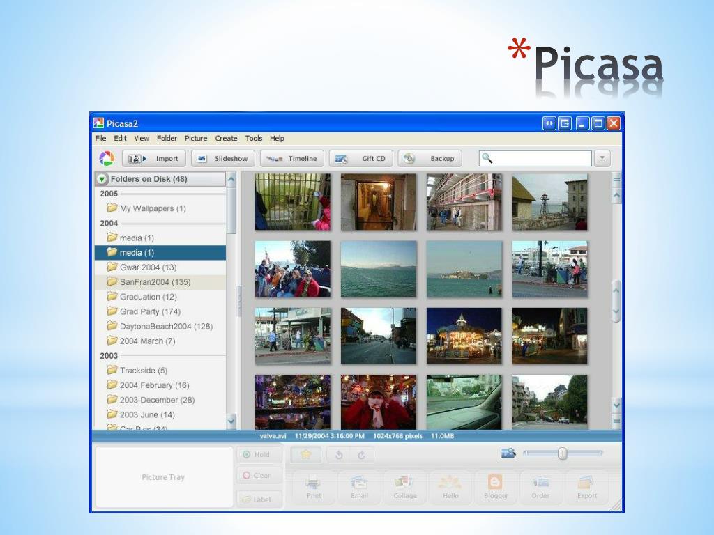Select the person in red jacket thumbnail
Viewport: 714px width, 535px height.
(379, 402)
